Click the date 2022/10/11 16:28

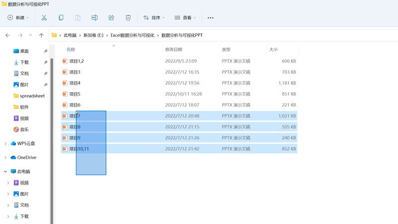(184, 94)
